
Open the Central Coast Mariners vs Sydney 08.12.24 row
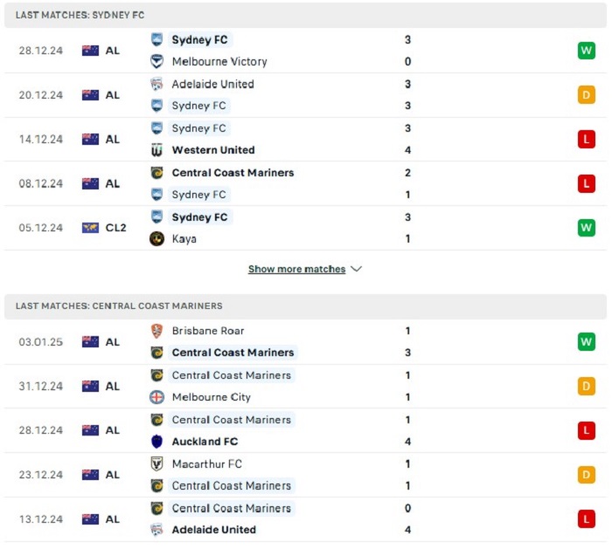(305, 183)
